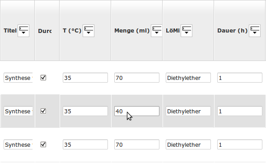Viewport: 266px width, 163px height.
Task: Click third row's Dauer field value 1
Action: (240, 144)
